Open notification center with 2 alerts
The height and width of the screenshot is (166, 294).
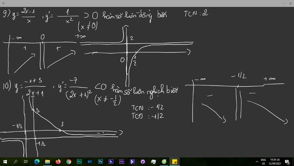tap(287, 162)
